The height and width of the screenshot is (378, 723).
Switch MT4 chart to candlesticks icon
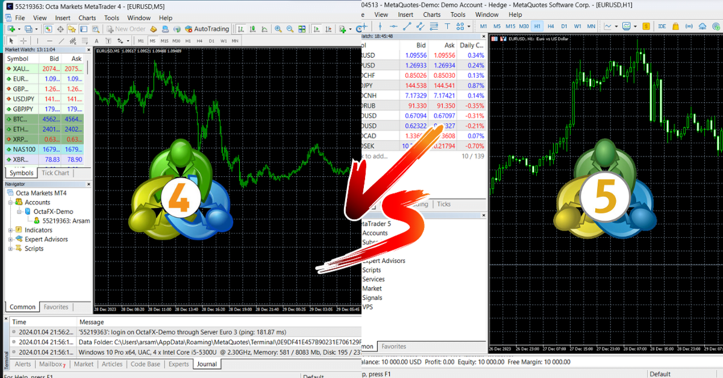point(252,29)
